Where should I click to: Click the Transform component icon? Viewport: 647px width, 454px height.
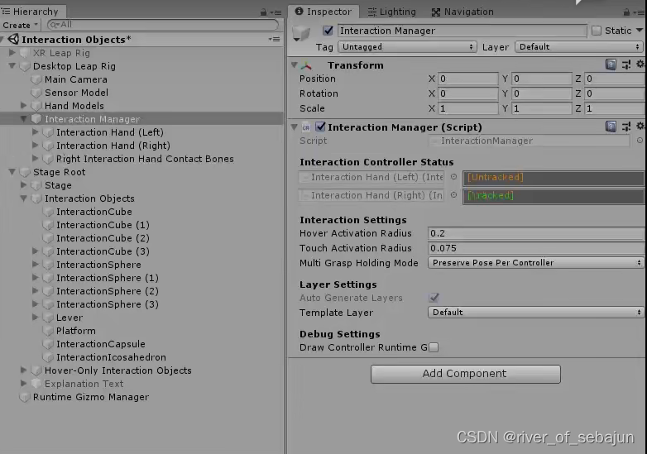pyautogui.click(x=306, y=65)
